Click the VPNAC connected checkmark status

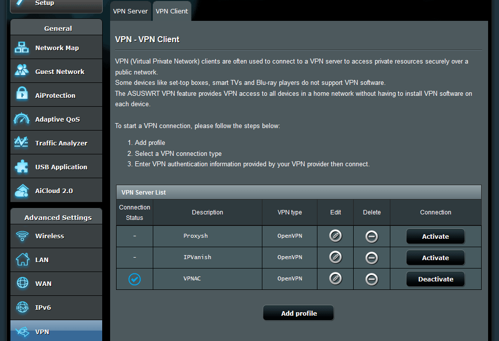[x=134, y=279]
